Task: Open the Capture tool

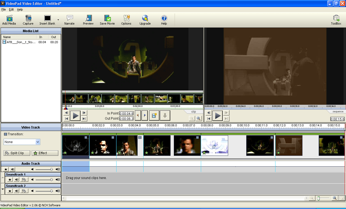Action: coord(28,20)
